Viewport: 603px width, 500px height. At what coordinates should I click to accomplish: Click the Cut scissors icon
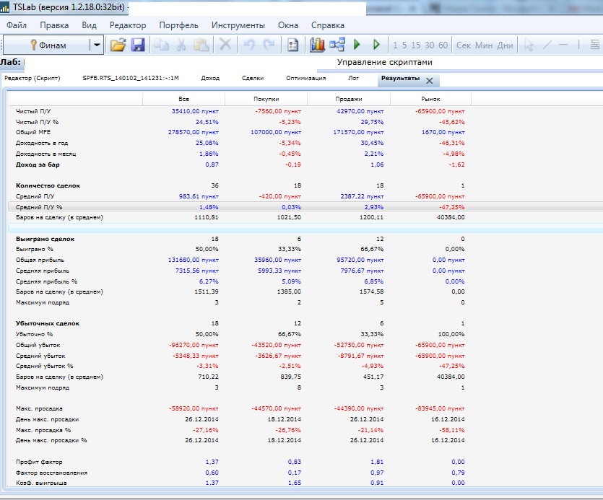tap(181, 45)
